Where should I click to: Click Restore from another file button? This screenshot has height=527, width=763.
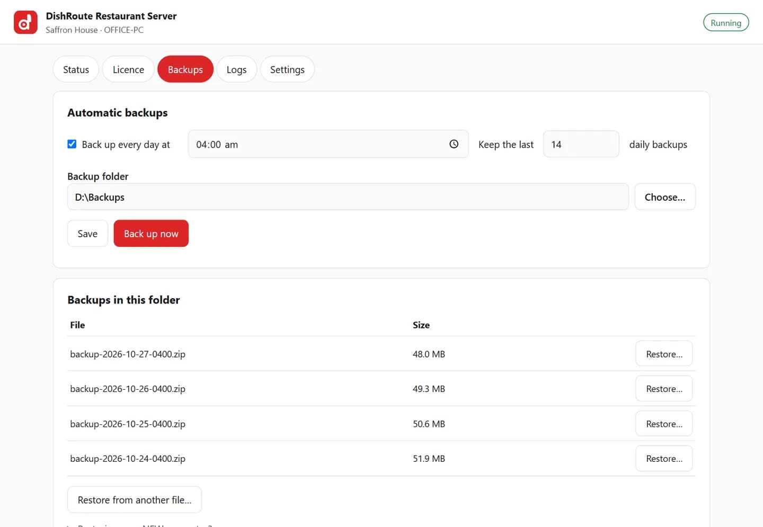(135, 500)
